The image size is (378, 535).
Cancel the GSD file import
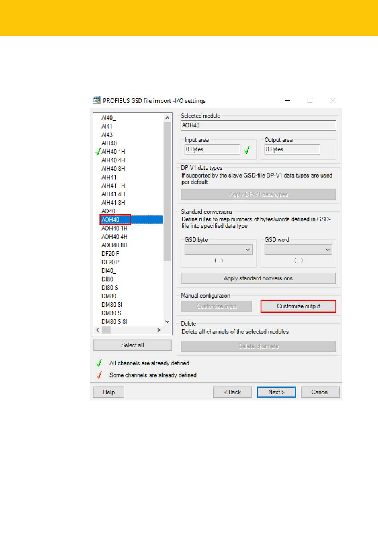click(320, 392)
